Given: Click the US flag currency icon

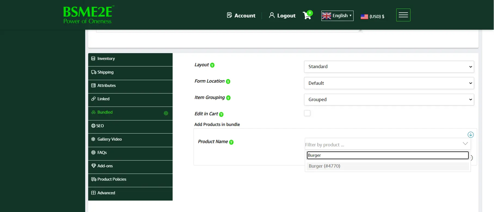Looking at the screenshot, I should (x=364, y=17).
